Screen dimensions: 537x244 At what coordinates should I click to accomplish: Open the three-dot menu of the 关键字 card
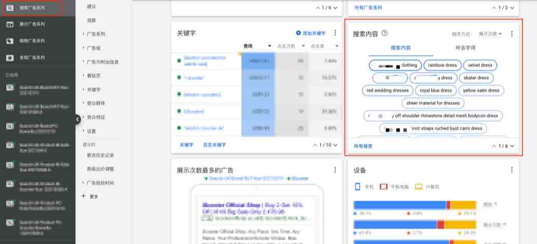(335, 33)
